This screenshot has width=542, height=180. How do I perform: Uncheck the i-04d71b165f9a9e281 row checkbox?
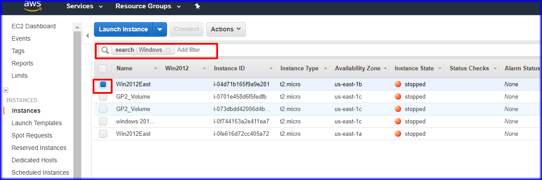pos(103,84)
